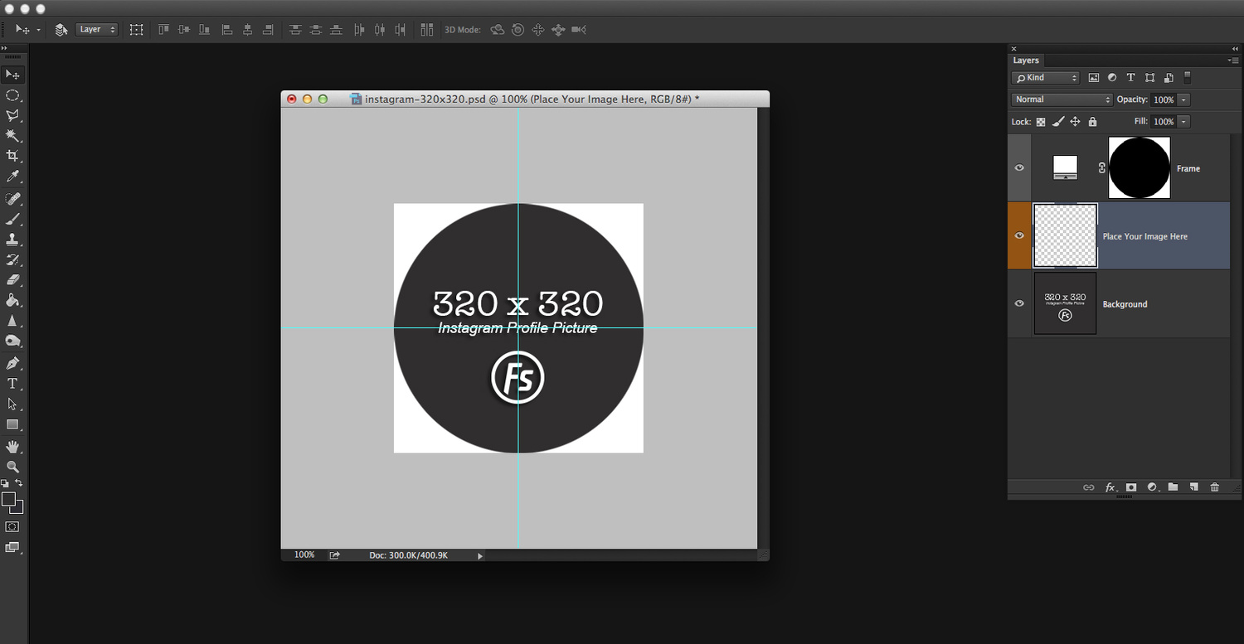
Task: Pick the Horizontal Type tool
Action: pos(12,384)
